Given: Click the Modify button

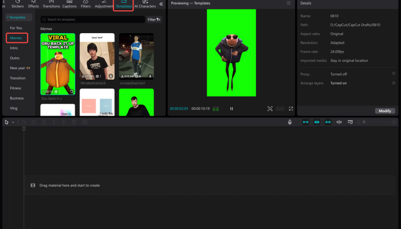Looking at the screenshot, I should click(384, 110).
